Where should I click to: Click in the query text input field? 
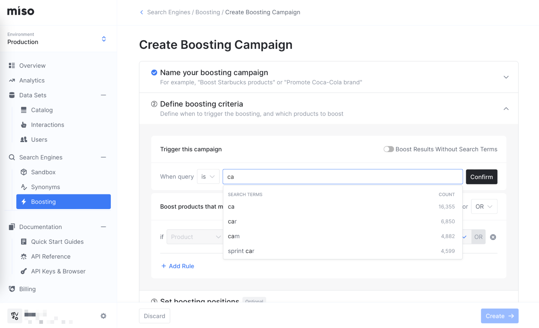(342, 177)
